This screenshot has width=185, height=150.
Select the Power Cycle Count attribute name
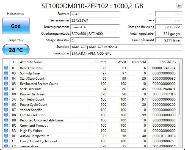[x=34, y=105]
